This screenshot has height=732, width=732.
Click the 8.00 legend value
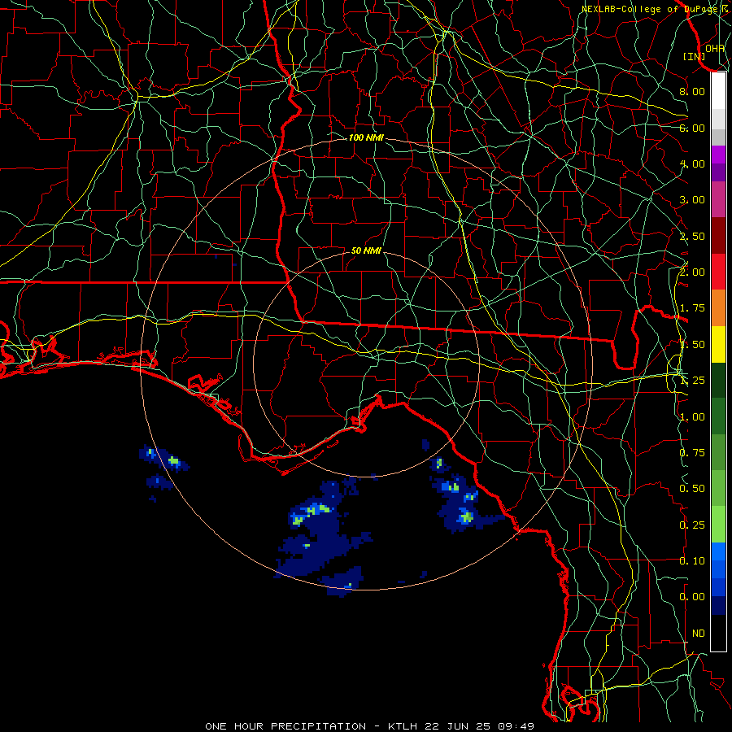(692, 91)
